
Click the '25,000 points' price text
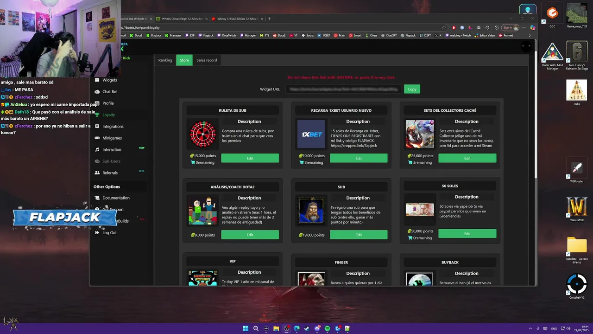421,156
